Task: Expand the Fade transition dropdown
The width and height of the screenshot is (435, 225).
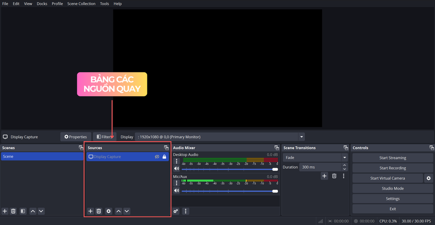Action: point(344,157)
